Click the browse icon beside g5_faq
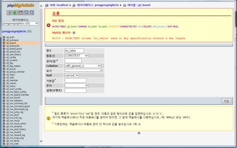Screen dimensions: 237x148 click(x=4, y=63)
